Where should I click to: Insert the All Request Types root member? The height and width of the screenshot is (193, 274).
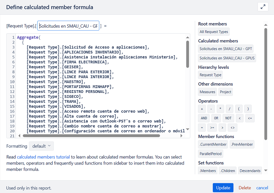[214, 31]
